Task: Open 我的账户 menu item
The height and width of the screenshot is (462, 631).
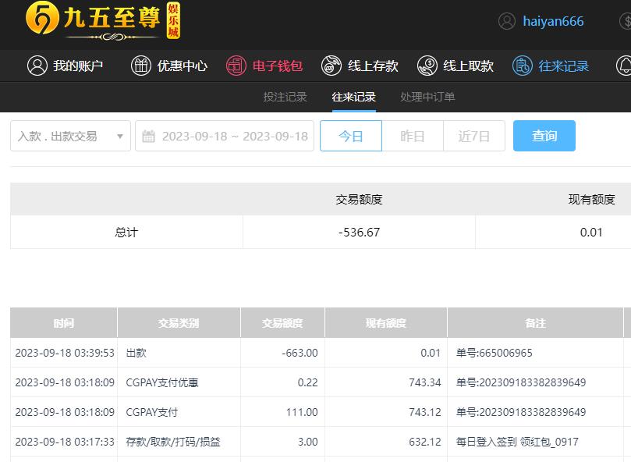Action: click(78, 66)
